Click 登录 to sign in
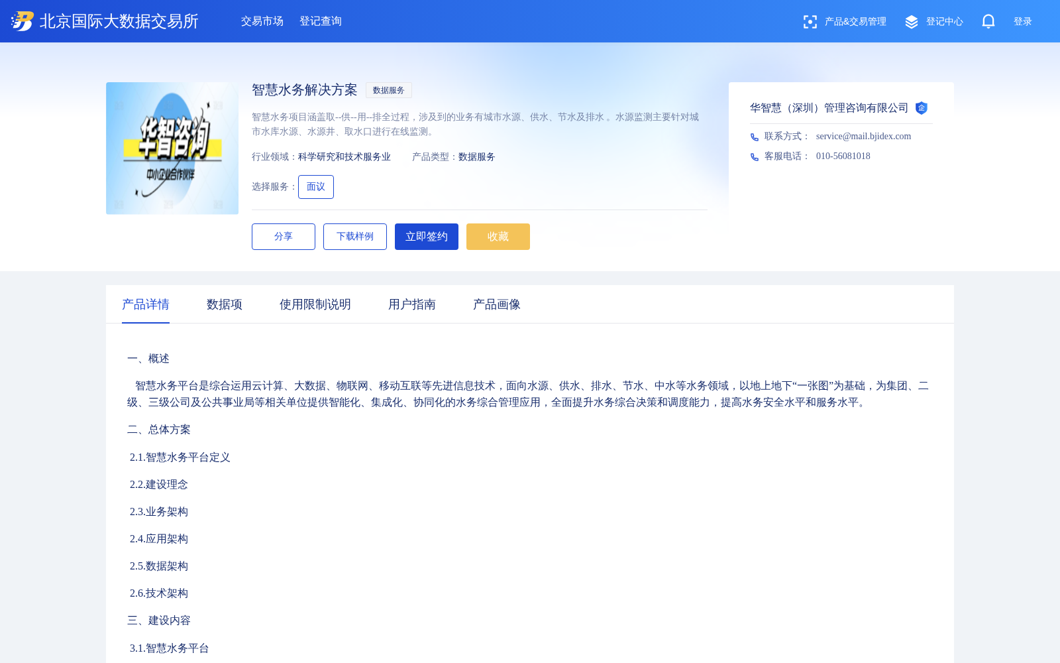This screenshot has width=1060, height=663. (x=1022, y=21)
